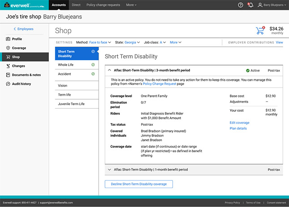Image resolution: width=289 pixels, height=207 pixels.
Task: Select Juvenile Term Life product
Action: (77, 104)
